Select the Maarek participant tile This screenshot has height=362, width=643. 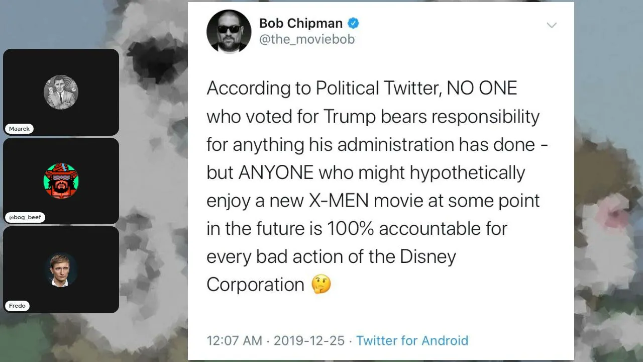click(61, 92)
